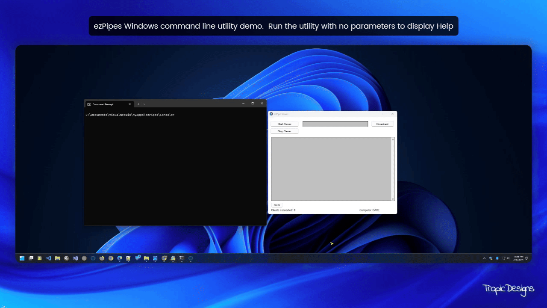Open a new terminal tab with plus
The width and height of the screenshot is (547, 308).
click(x=138, y=104)
